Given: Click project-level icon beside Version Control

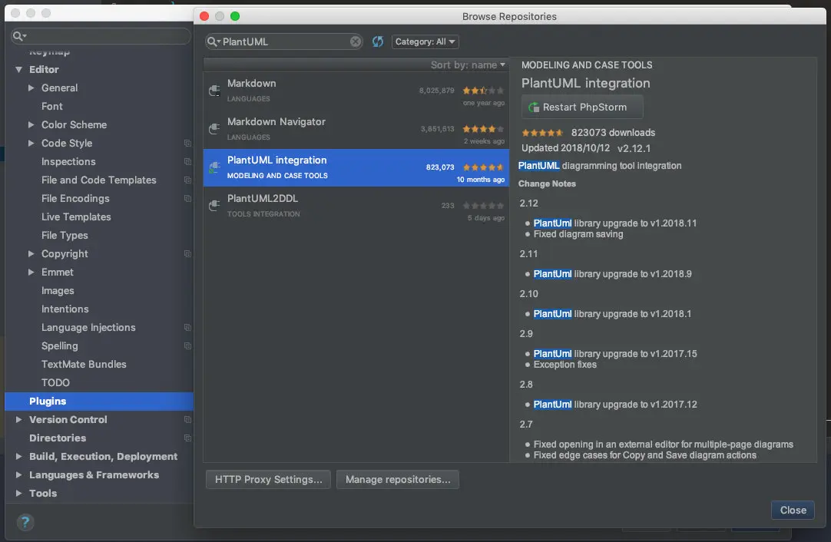Looking at the screenshot, I should 187,420.
